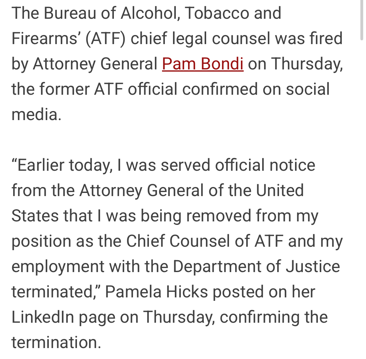Click the word "LinkedIn" in the article
This screenshot has height=359, width=366.
(x=43, y=317)
